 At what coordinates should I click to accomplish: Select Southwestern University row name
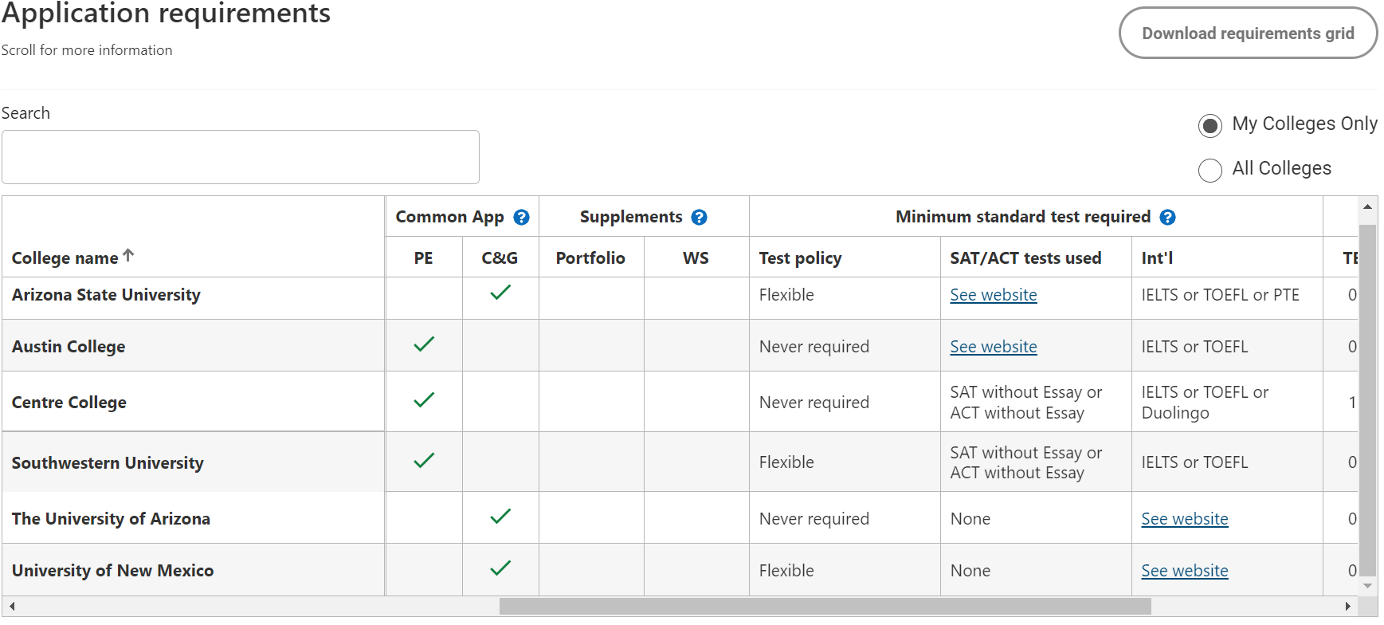(108, 463)
